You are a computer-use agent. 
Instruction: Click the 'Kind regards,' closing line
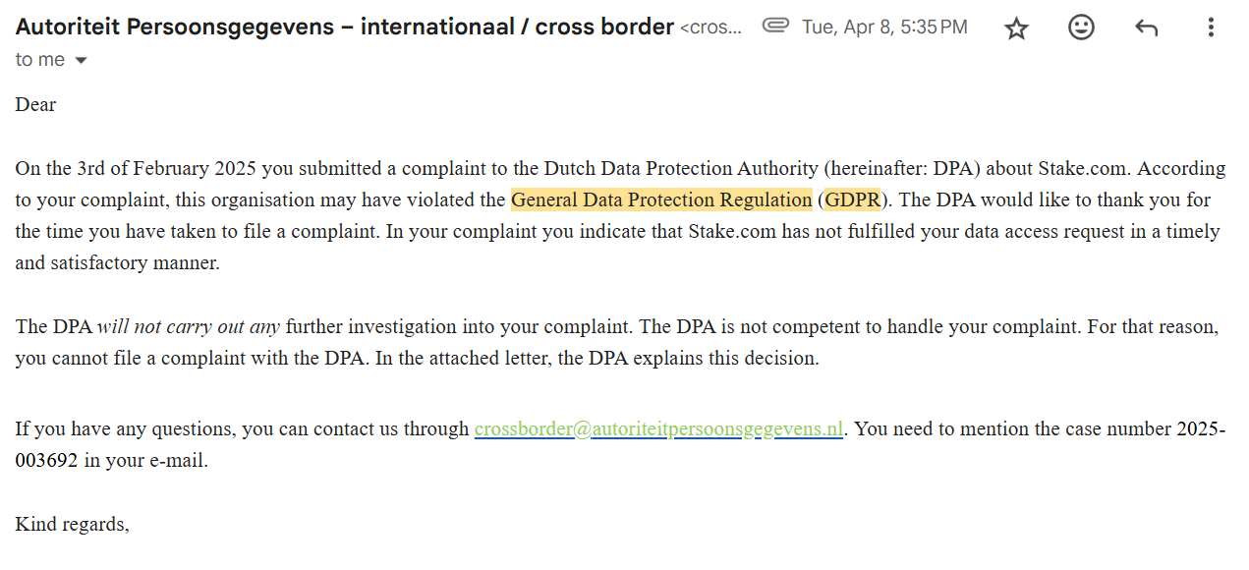pos(72,524)
